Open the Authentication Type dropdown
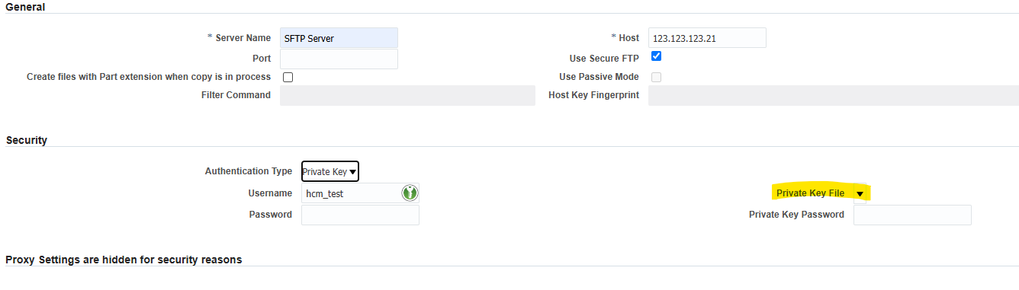The width and height of the screenshot is (1019, 290). 330,172
